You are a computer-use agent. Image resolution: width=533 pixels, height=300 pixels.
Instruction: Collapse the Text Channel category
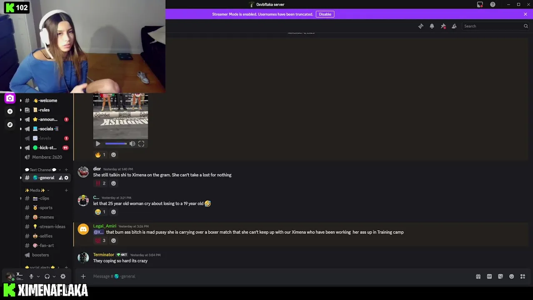point(43,170)
